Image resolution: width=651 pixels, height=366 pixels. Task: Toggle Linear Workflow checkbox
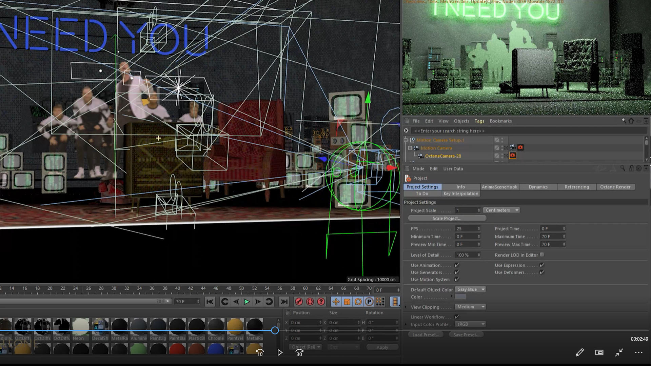pyautogui.click(x=457, y=317)
